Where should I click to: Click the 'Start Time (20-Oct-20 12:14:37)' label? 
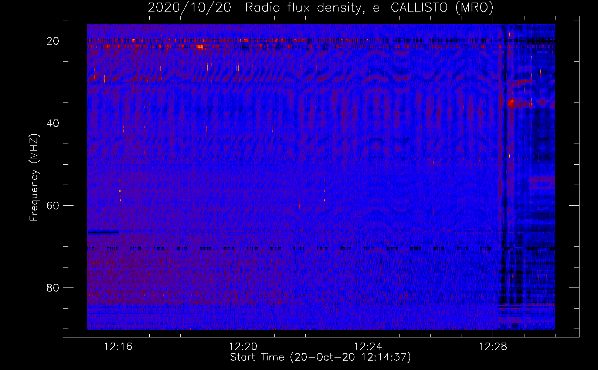pyautogui.click(x=320, y=357)
